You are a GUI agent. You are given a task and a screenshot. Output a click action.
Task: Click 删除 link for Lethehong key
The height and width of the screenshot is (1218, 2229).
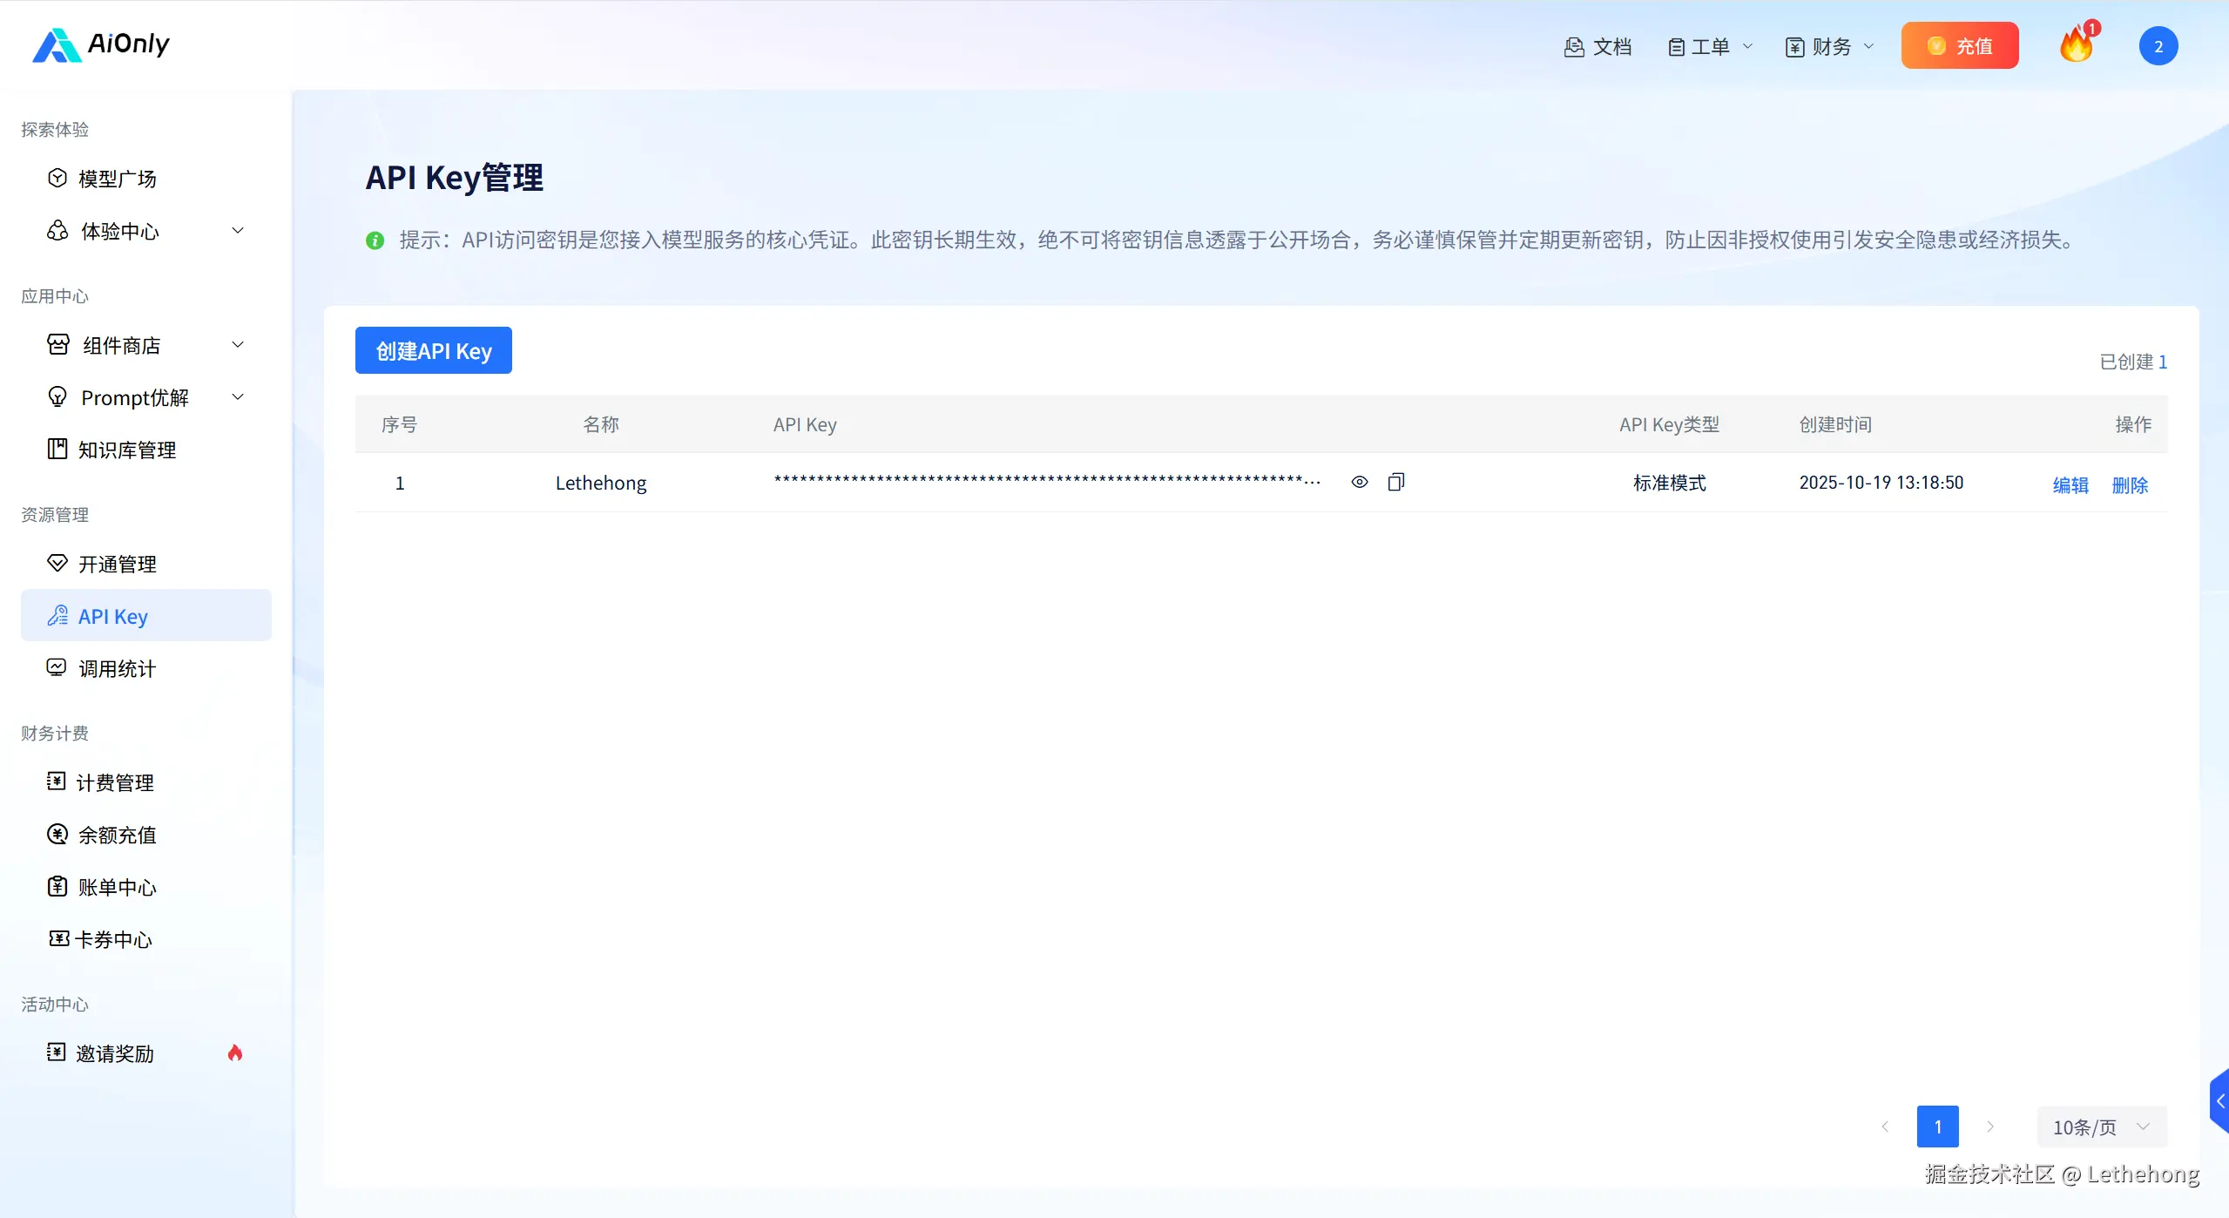2129,484
